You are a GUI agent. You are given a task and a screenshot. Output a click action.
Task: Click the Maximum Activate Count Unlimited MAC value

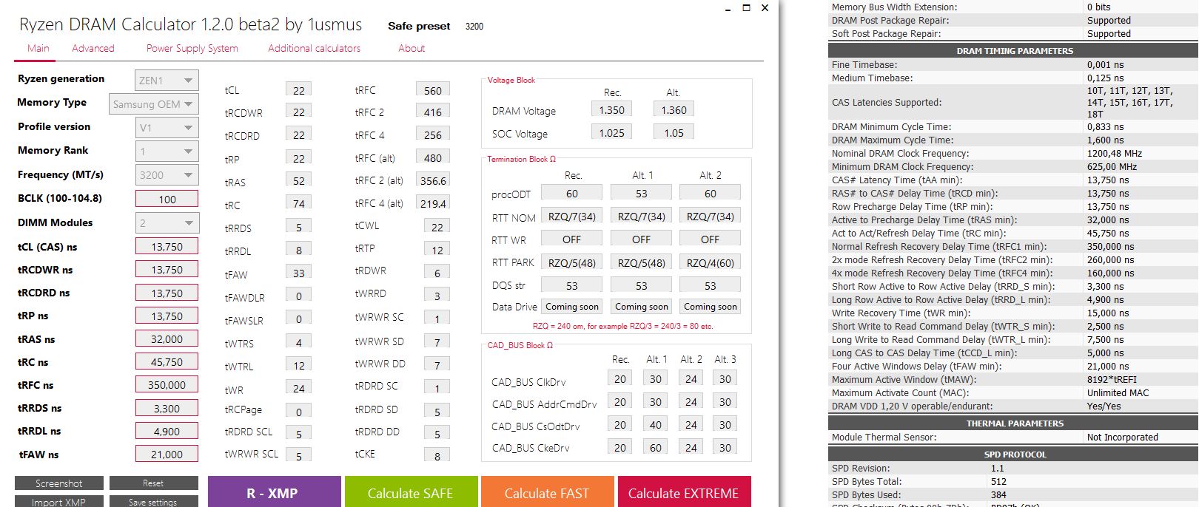1118,393
